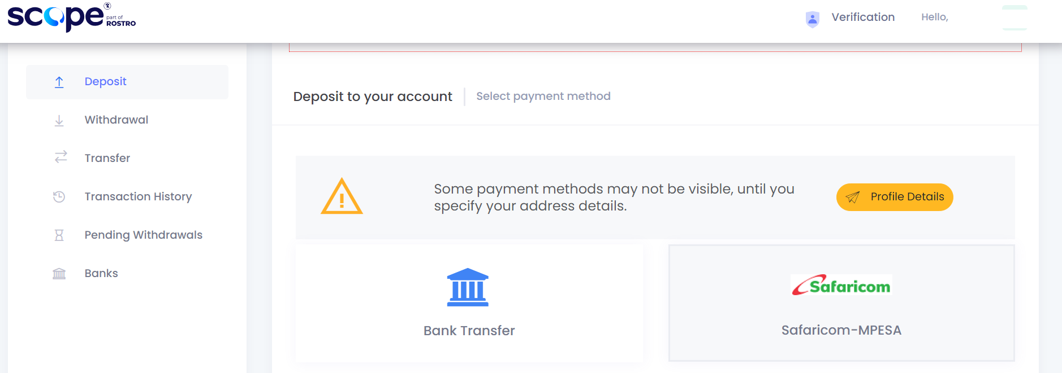This screenshot has width=1062, height=373.
Task: Click the Withdrawal download arrow icon
Action: tap(59, 120)
